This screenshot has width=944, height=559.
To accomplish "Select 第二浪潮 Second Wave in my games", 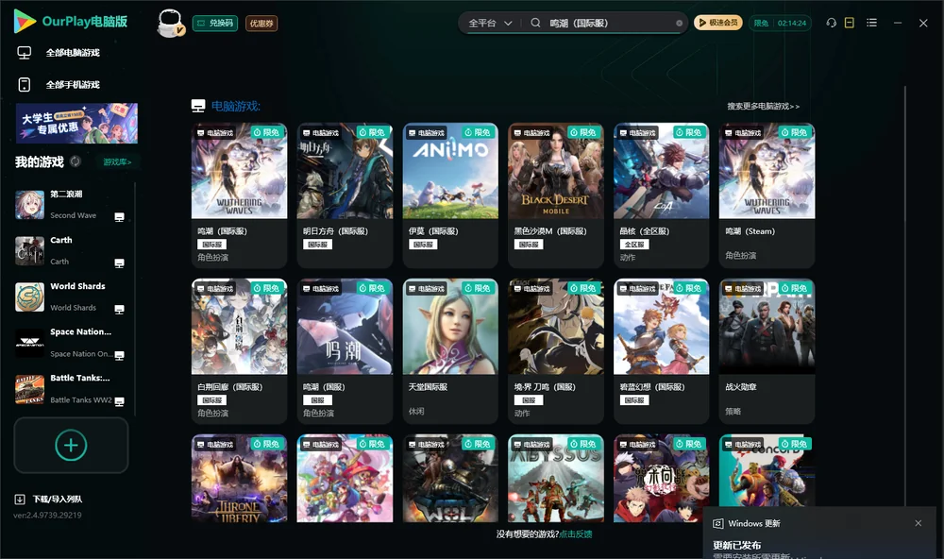I will (x=71, y=205).
